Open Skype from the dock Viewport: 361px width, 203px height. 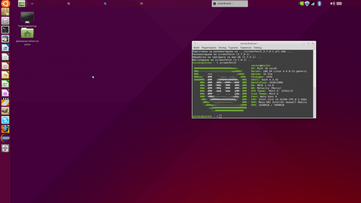point(5,120)
